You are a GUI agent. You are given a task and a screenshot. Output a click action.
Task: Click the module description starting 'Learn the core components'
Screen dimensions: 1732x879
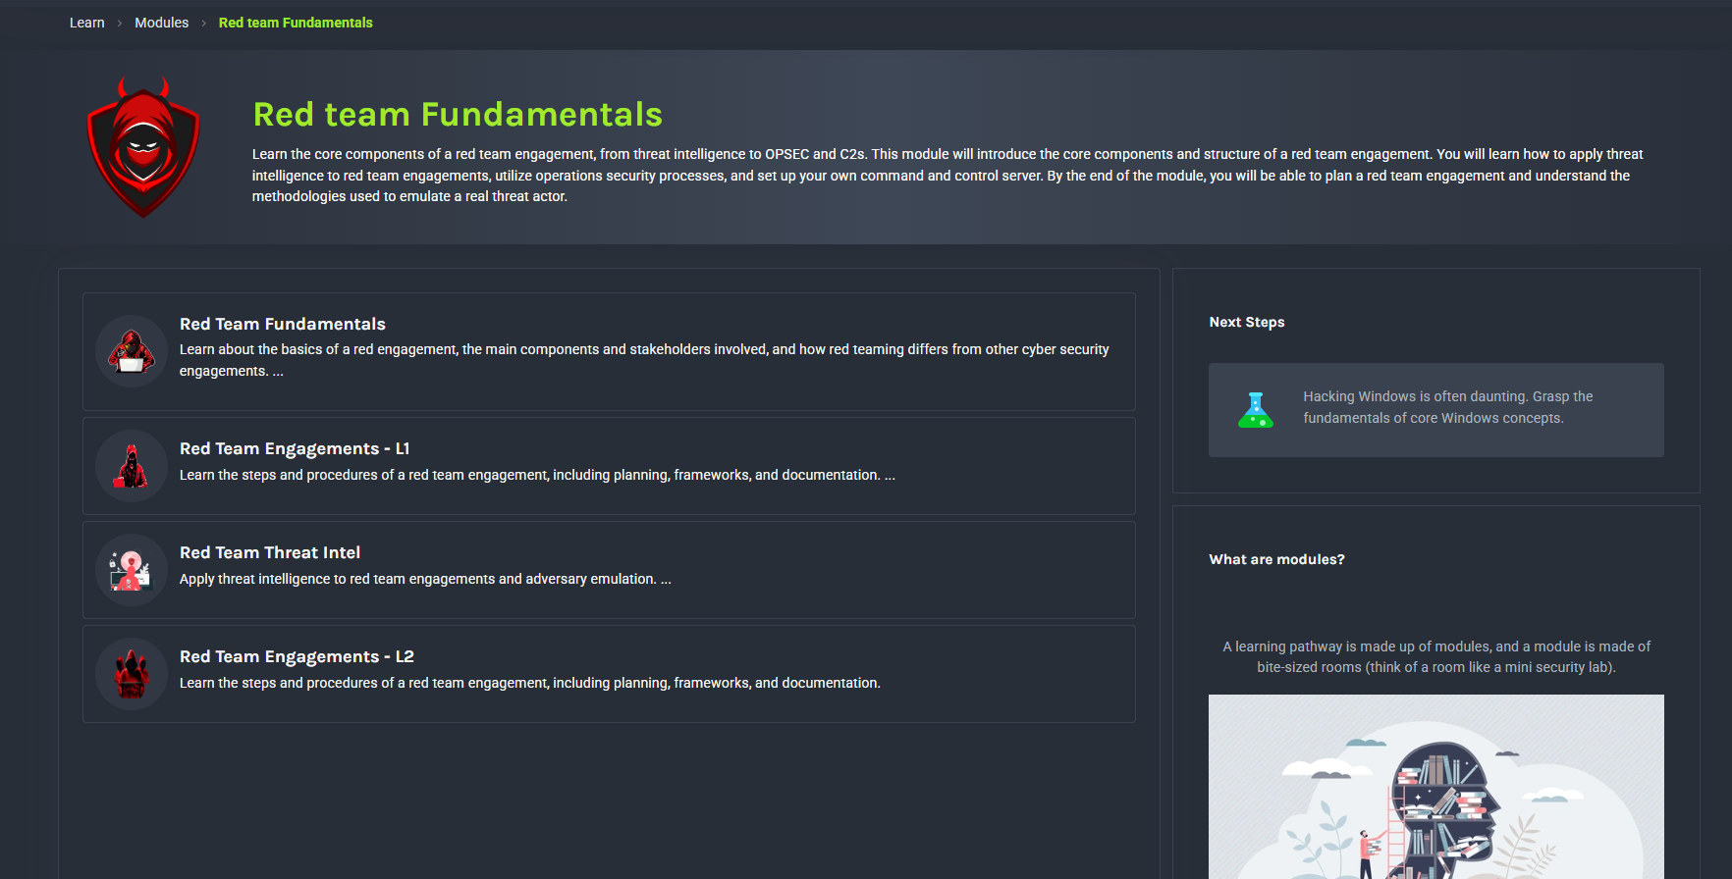pyautogui.click(x=947, y=176)
